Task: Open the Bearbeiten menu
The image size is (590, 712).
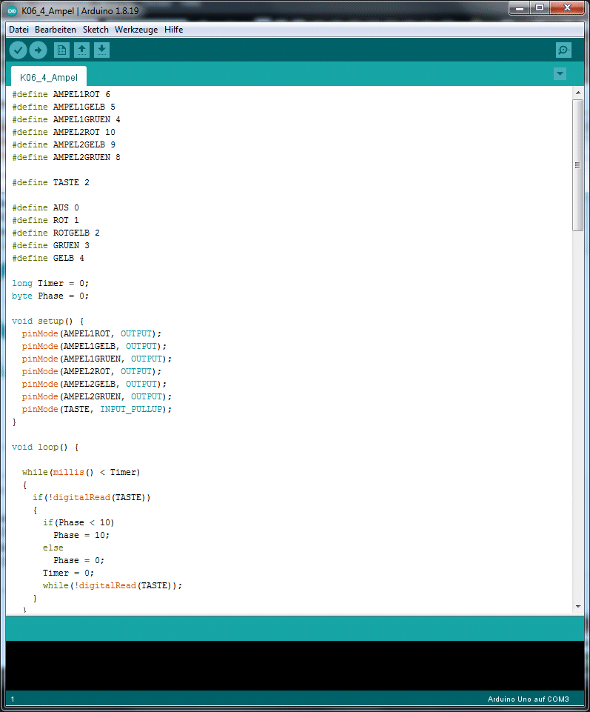Action: pyautogui.click(x=56, y=30)
